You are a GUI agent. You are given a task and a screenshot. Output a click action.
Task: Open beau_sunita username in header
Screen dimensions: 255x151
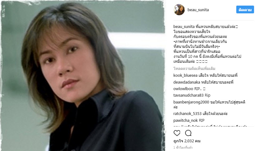198,10
